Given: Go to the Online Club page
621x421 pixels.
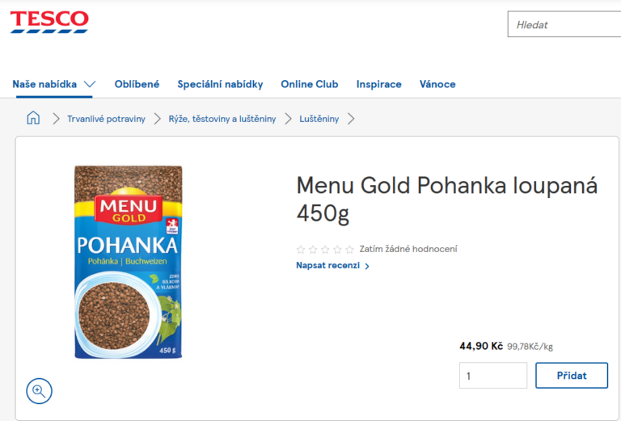Looking at the screenshot, I should 310,84.
